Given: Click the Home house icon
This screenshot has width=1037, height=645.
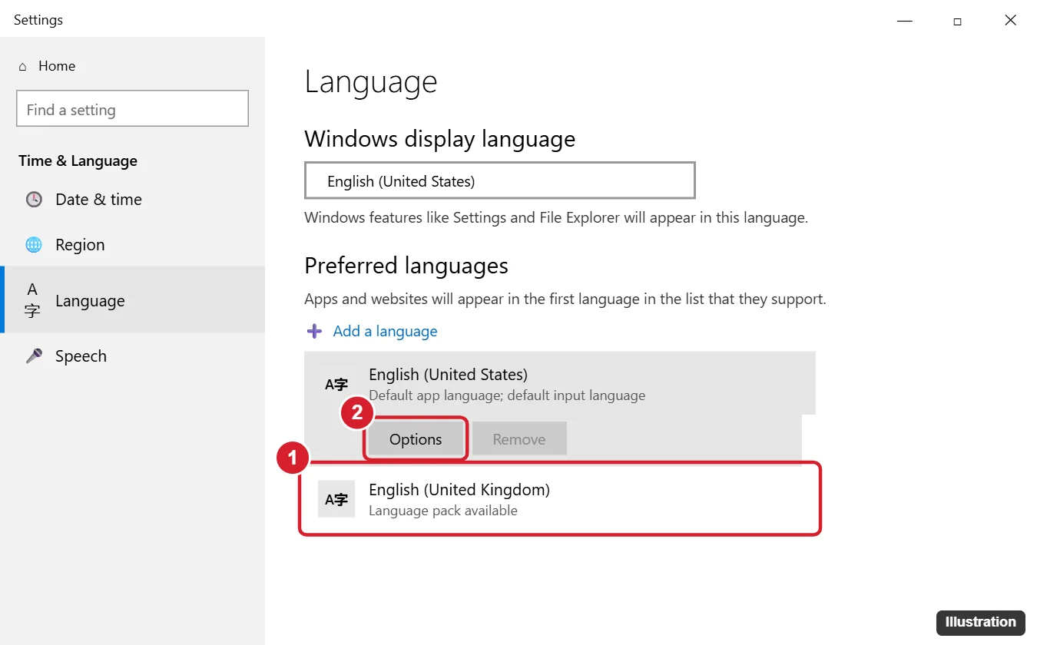Looking at the screenshot, I should tap(22, 67).
